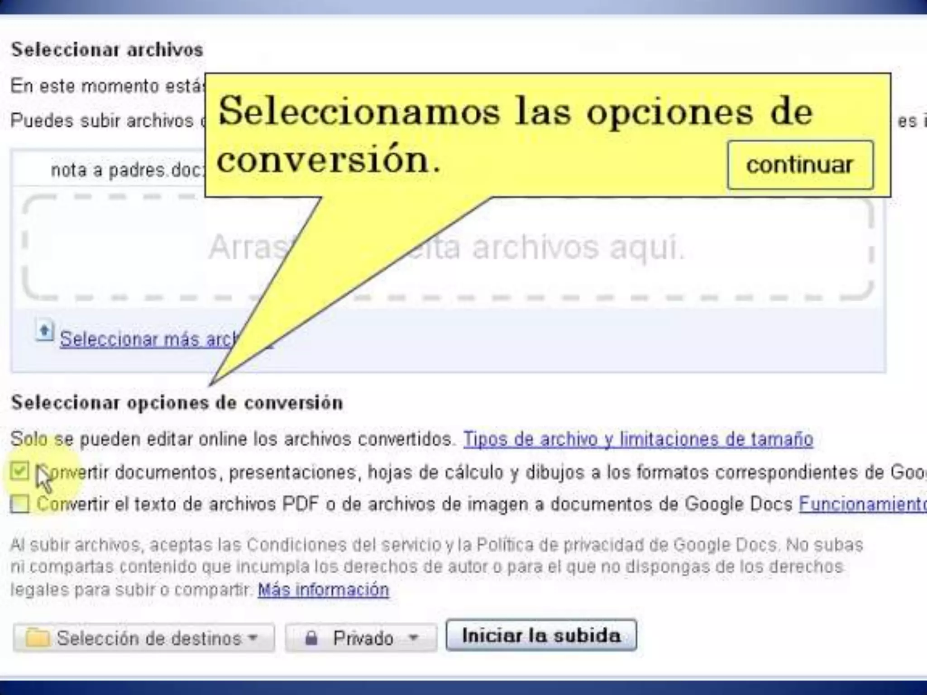
Task: Uncheck the Convertir documentos, presentaciones checkbox
Action: click(x=19, y=471)
